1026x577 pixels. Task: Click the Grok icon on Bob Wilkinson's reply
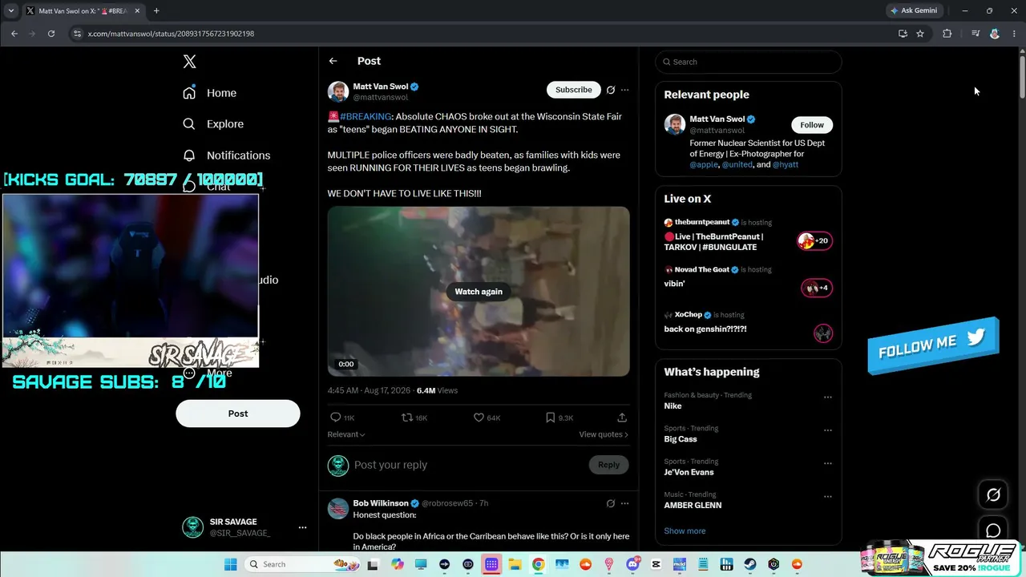tap(611, 503)
